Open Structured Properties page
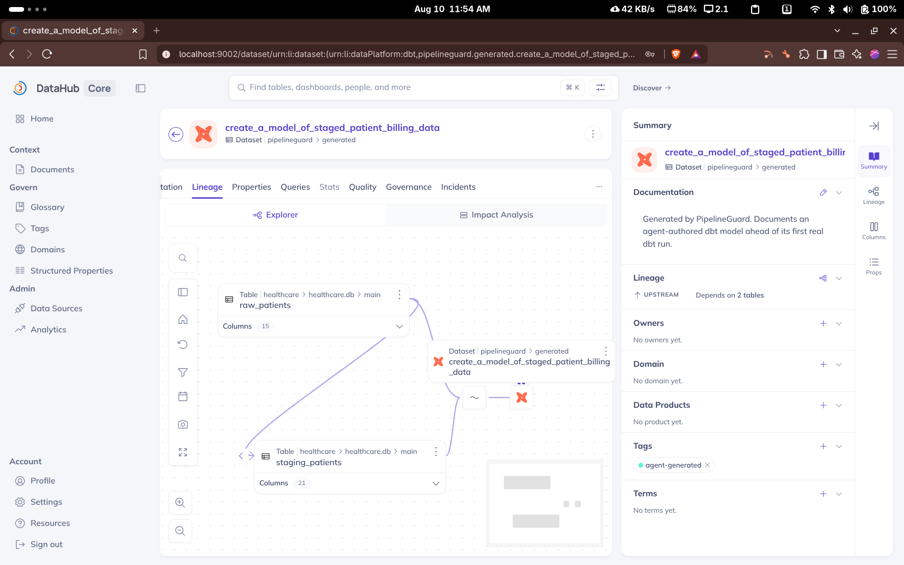 pyautogui.click(x=72, y=271)
